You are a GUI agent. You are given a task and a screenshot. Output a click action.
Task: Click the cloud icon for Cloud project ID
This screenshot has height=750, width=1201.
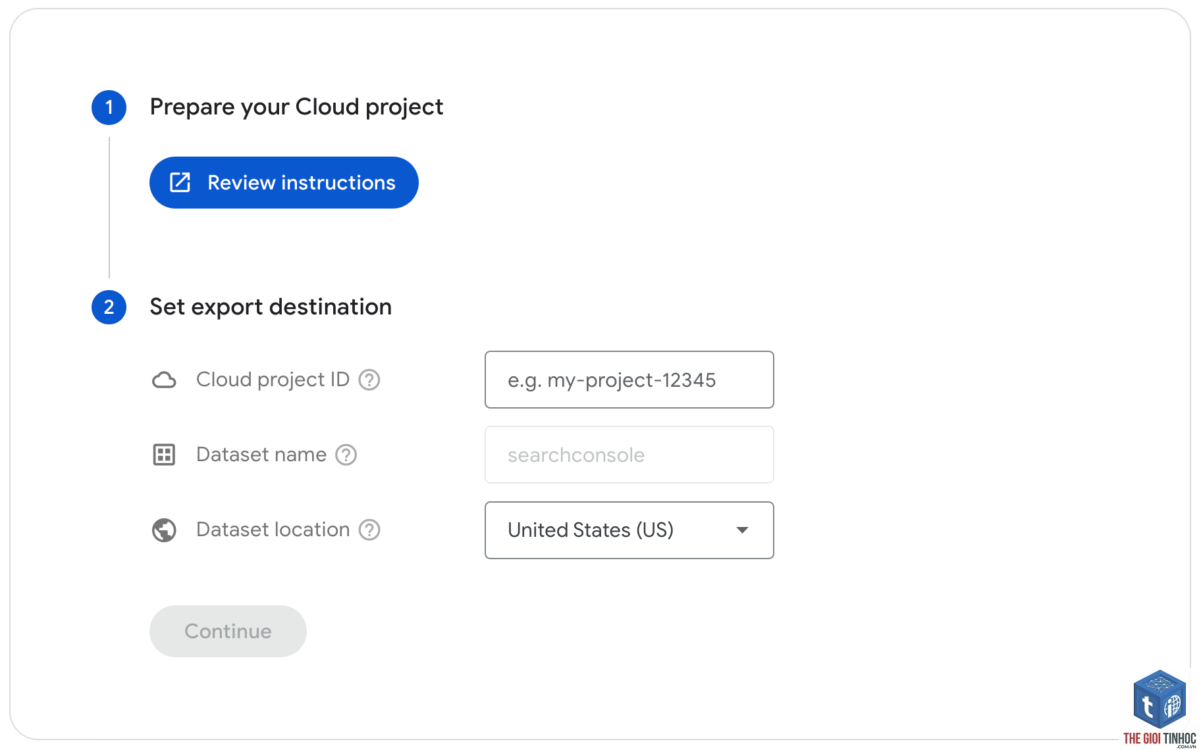pos(164,380)
